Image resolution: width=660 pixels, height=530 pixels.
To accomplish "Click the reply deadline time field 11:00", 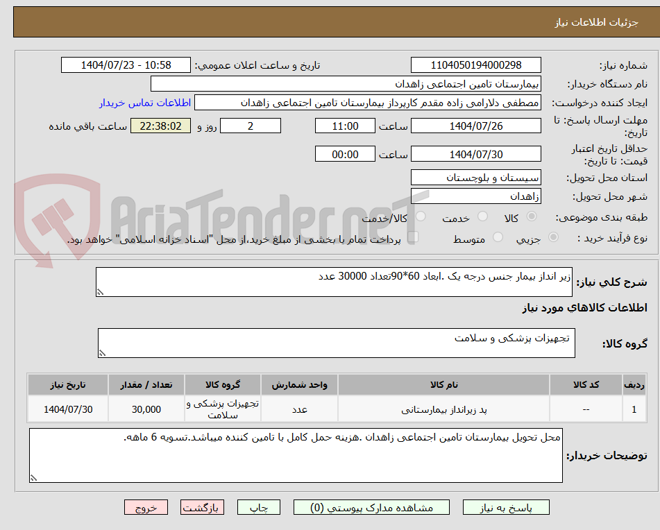I will point(345,126).
